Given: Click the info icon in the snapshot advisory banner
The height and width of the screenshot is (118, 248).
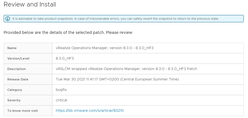Looking at the screenshot, I should [8, 19].
